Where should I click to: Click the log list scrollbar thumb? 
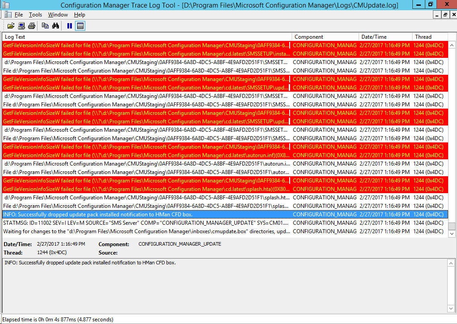coord(452,226)
